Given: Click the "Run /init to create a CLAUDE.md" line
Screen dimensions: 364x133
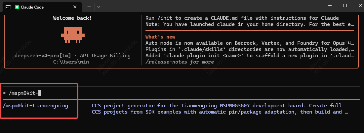Looking at the screenshot, I should [x=242, y=18].
